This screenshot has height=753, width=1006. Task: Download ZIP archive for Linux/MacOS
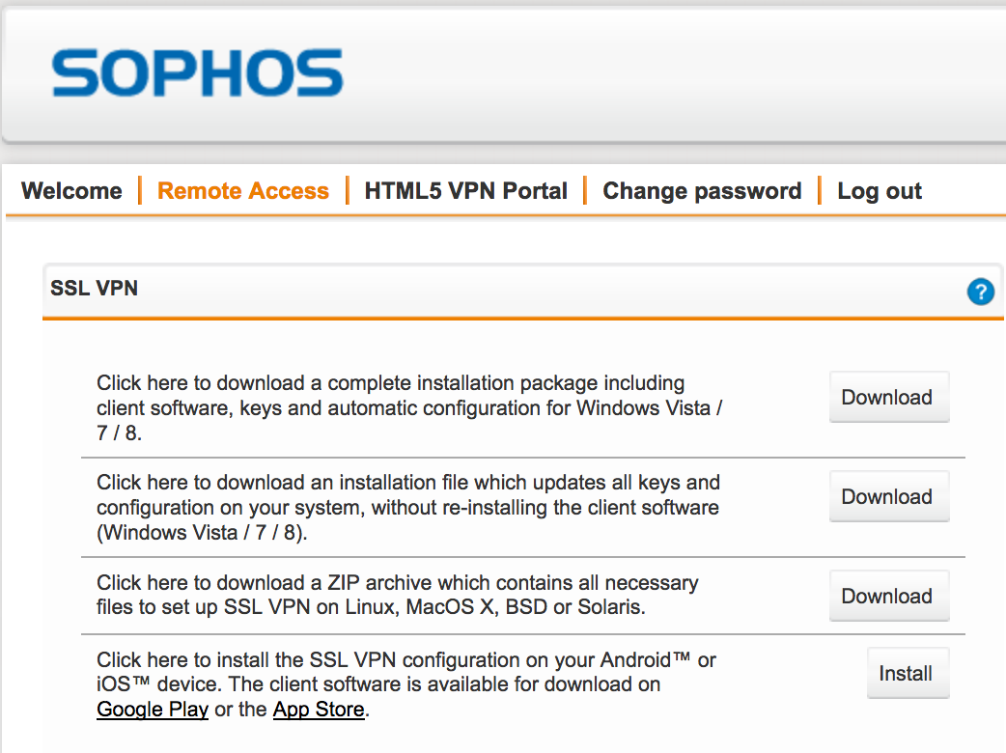(889, 596)
